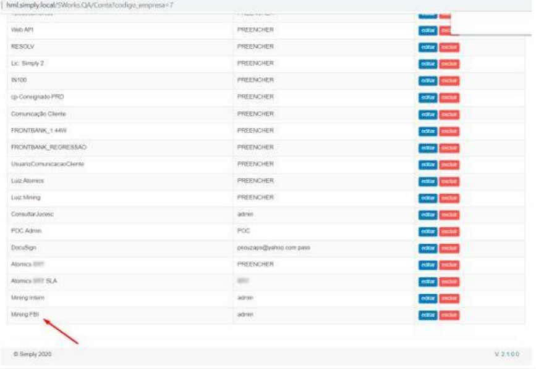Edit the Mining Intern account
536x369 pixels.
[428, 299]
